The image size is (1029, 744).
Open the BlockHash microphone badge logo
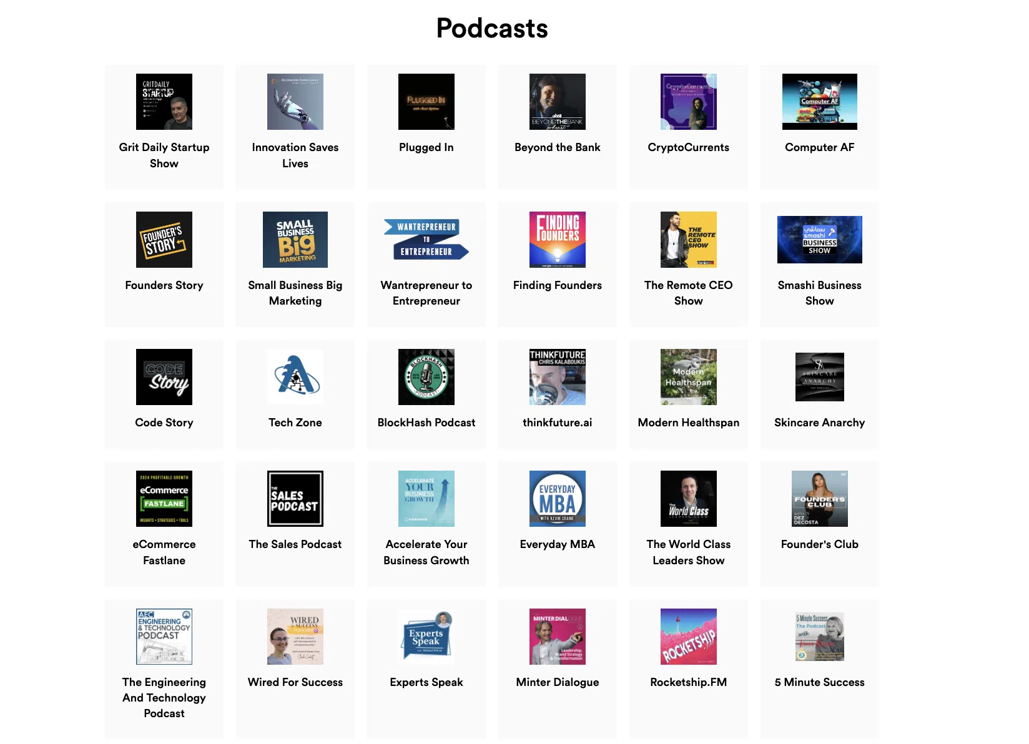tap(426, 377)
